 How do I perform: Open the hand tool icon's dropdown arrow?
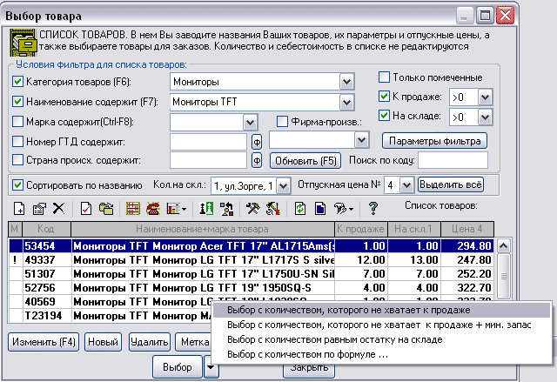pyautogui.click(x=351, y=210)
